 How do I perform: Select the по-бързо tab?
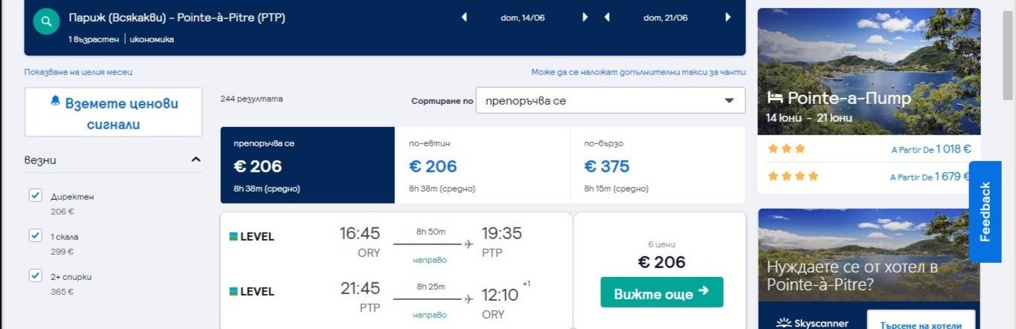click(x=657, y=166)
